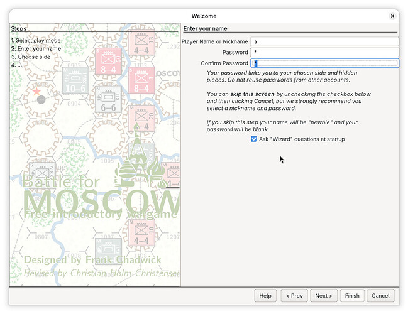Click the Finish button

tap(352, 296)
